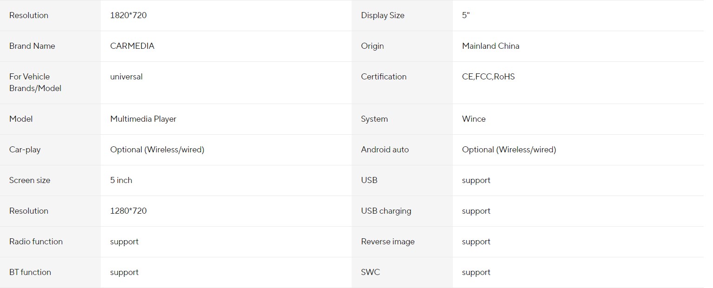Viewport: 713px width, 288px height.
Task: Select the 1280*720 resolution value
Action: coord(128,211)
